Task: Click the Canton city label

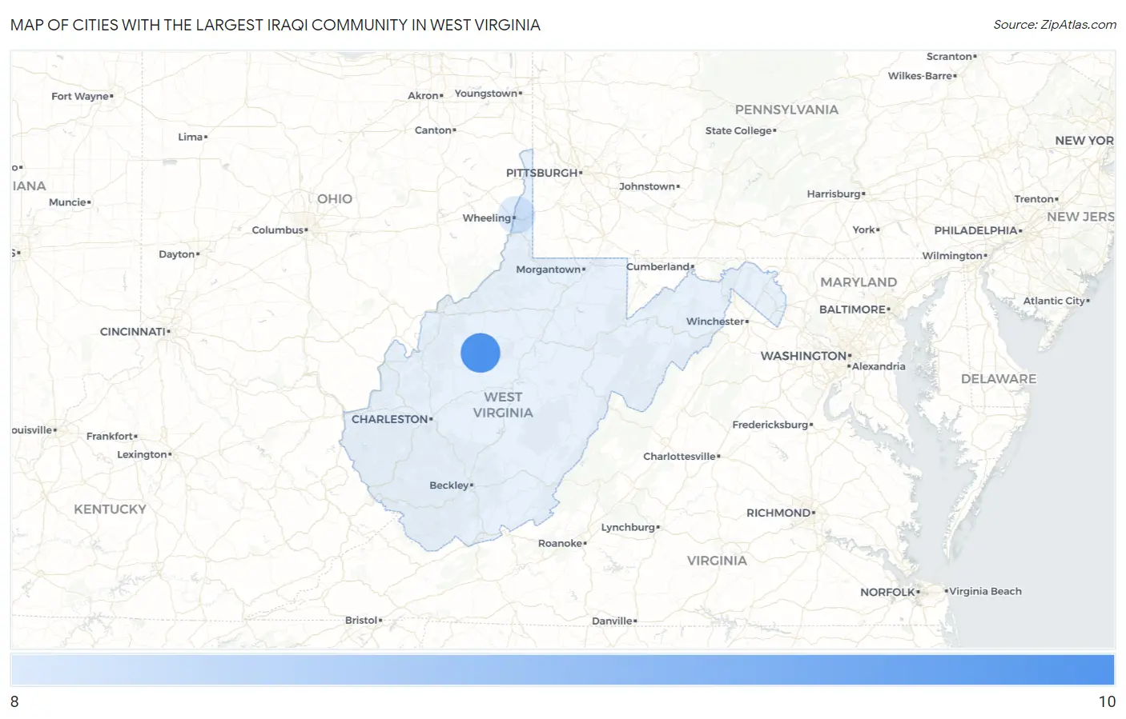Action: [433, 130]
